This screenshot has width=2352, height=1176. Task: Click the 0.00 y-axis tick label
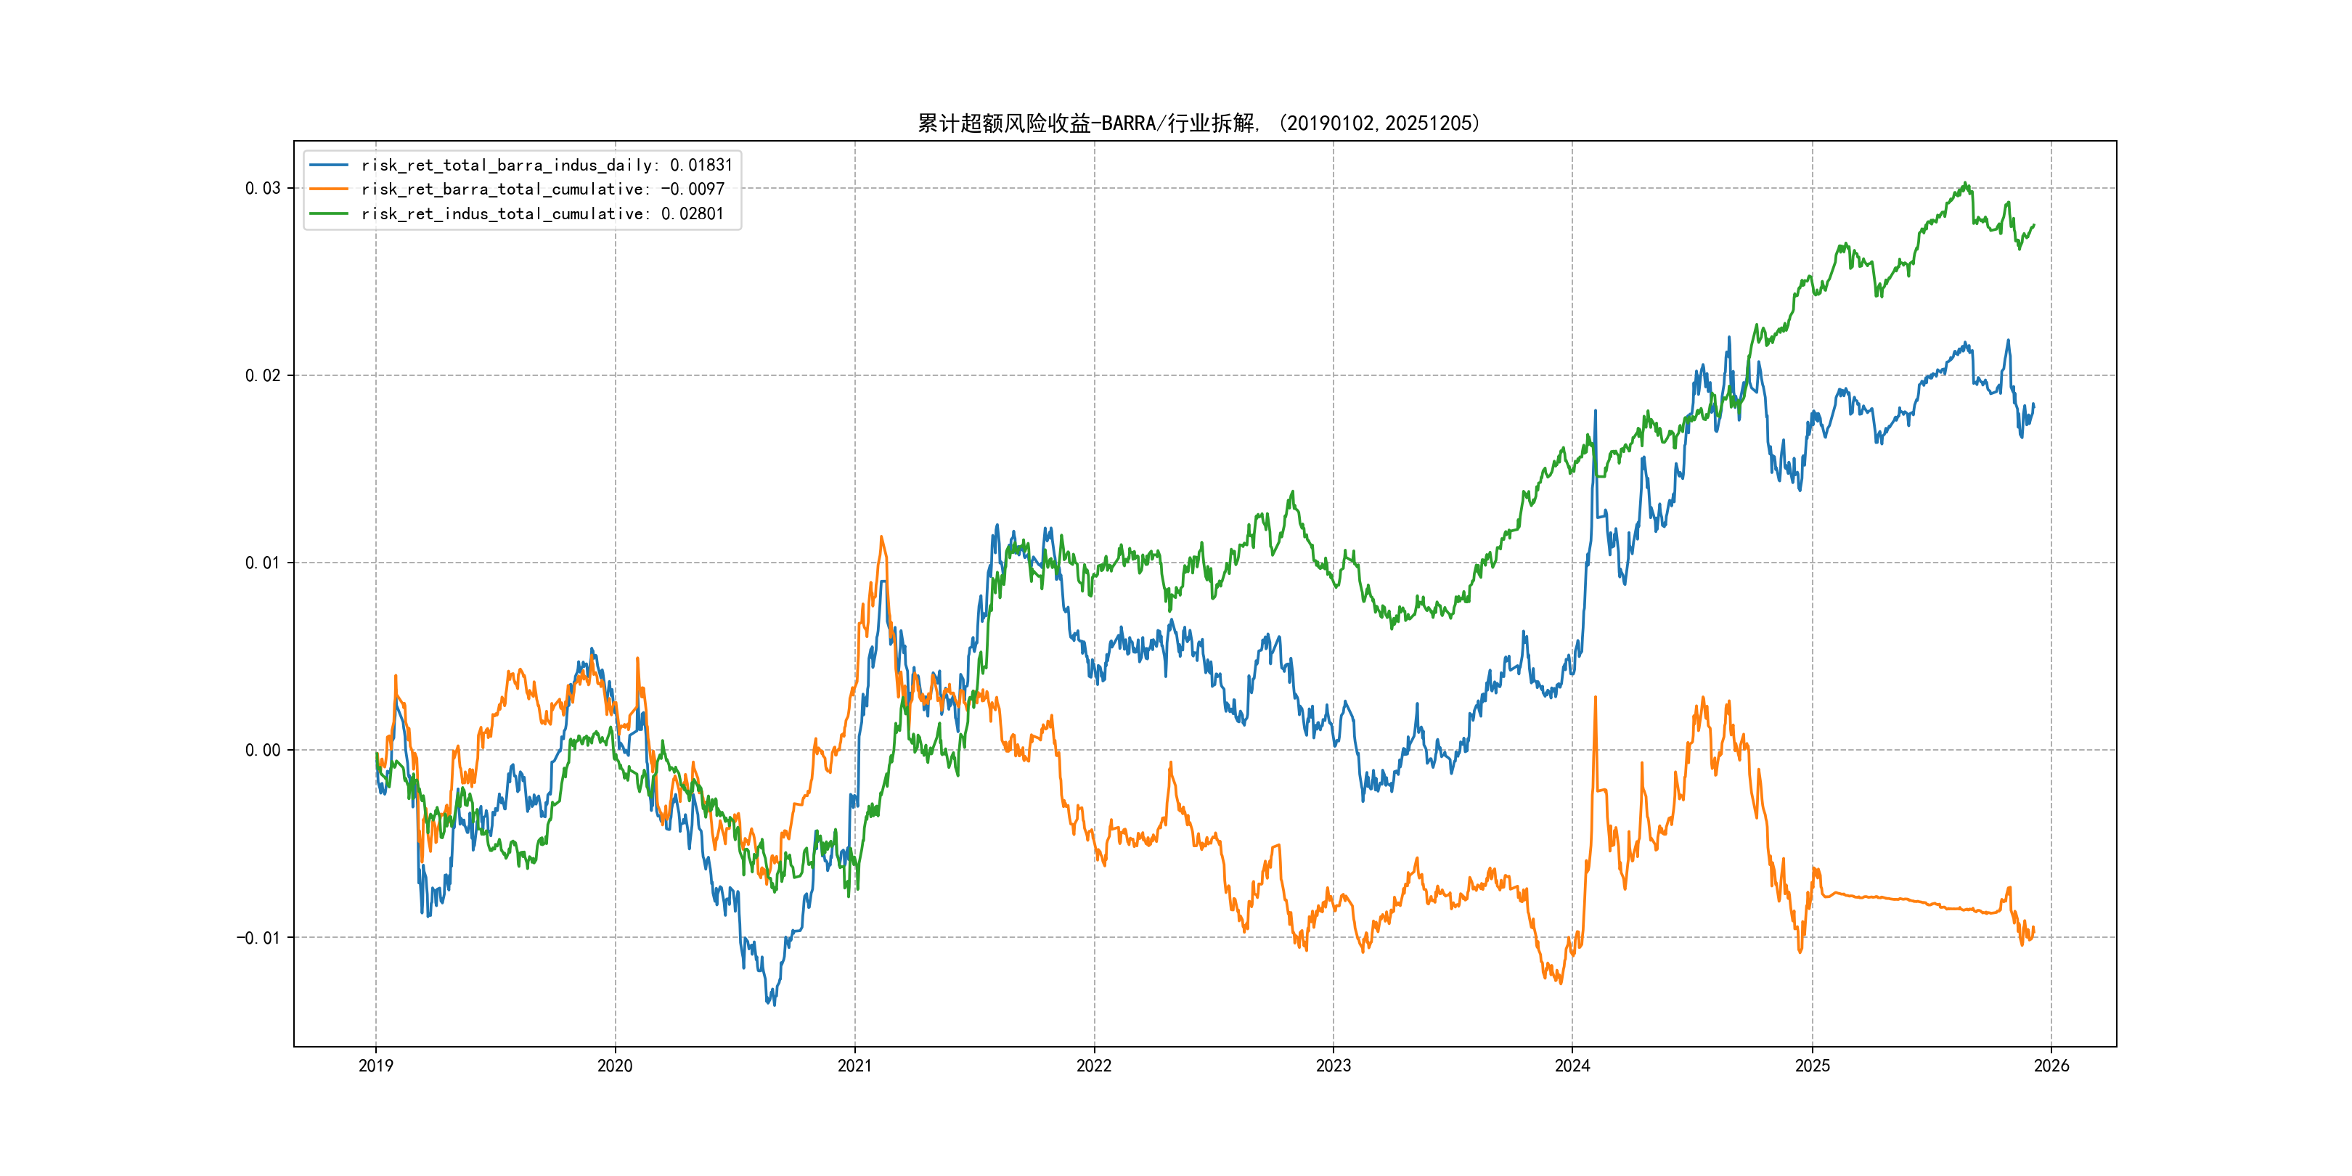pyautogui.click(x=262, y=751)
